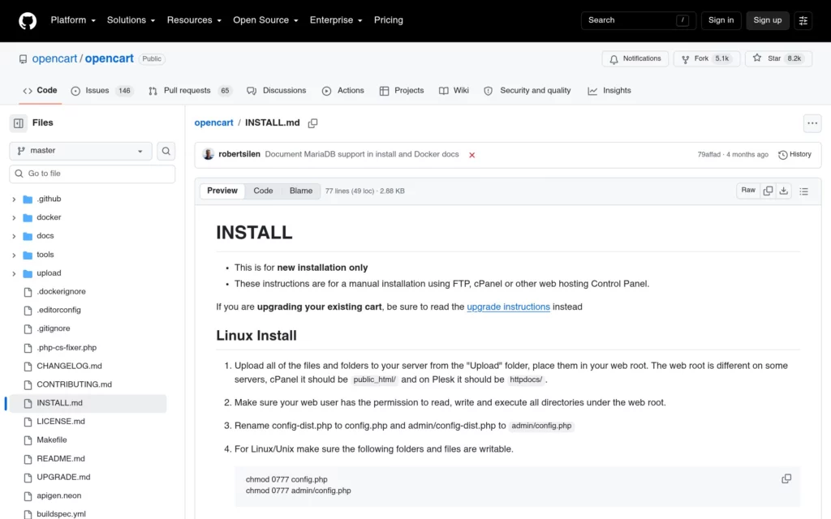Open the Open Source menu dropdown
Image resolution: width=831 pixels, height=519 pixels.
click(265, 20)
